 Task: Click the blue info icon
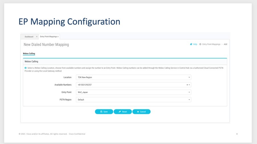[x=26, y=68]
